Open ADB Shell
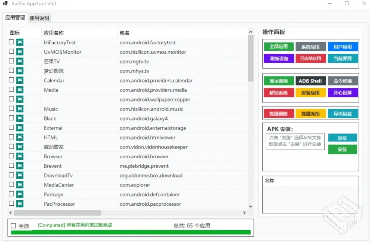This screenshot has height=242, width=370. [x=310, y=81]
